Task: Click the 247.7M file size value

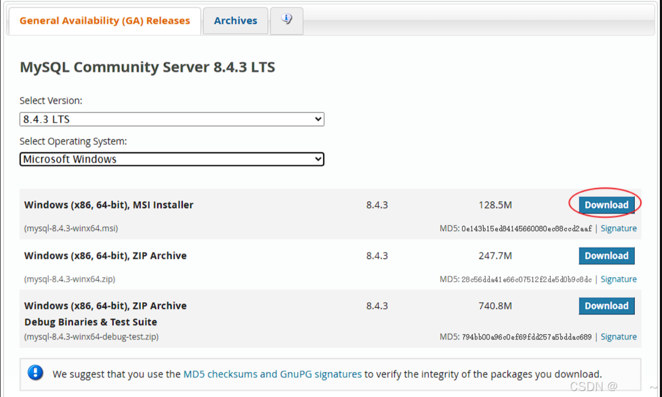Action: point(495,256)
